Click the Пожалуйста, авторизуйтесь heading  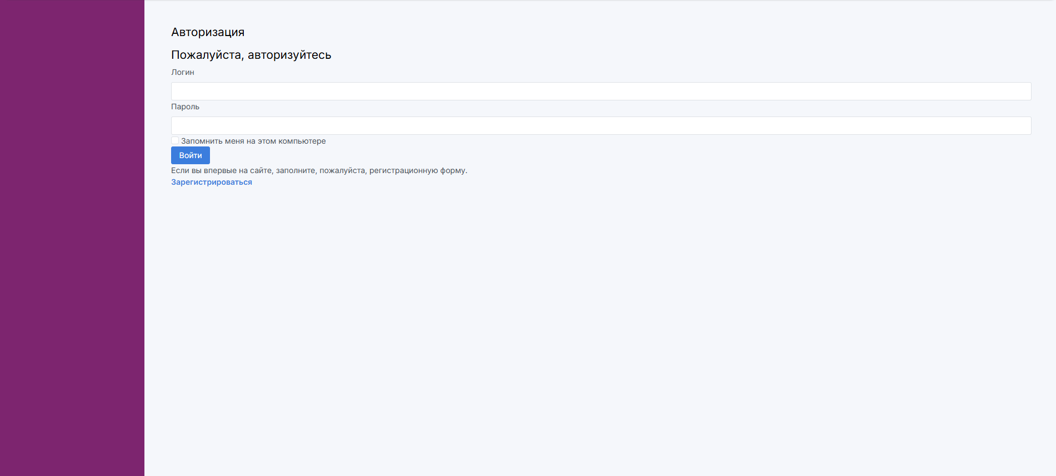pyautogui.click(x=251, y=55)
